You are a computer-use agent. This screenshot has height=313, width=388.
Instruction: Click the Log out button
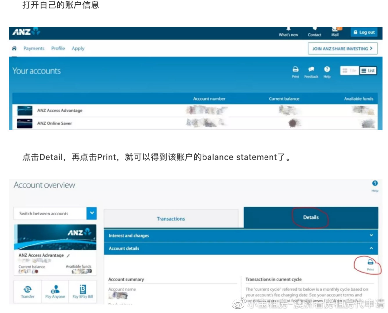point(364,32)
